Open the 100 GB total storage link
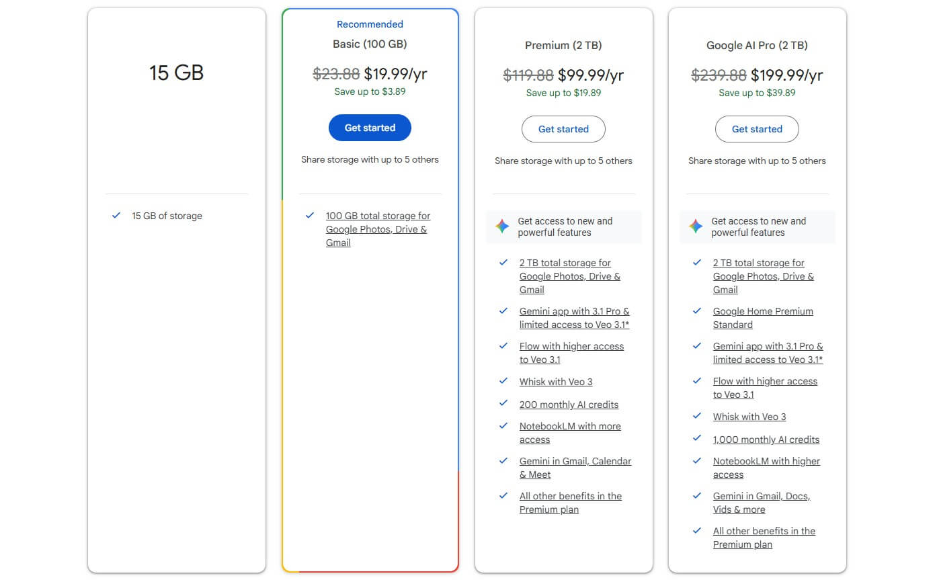 [x=378, y=229]
